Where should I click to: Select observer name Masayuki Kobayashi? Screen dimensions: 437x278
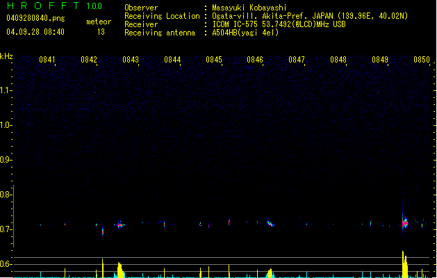tap(249, 8)
